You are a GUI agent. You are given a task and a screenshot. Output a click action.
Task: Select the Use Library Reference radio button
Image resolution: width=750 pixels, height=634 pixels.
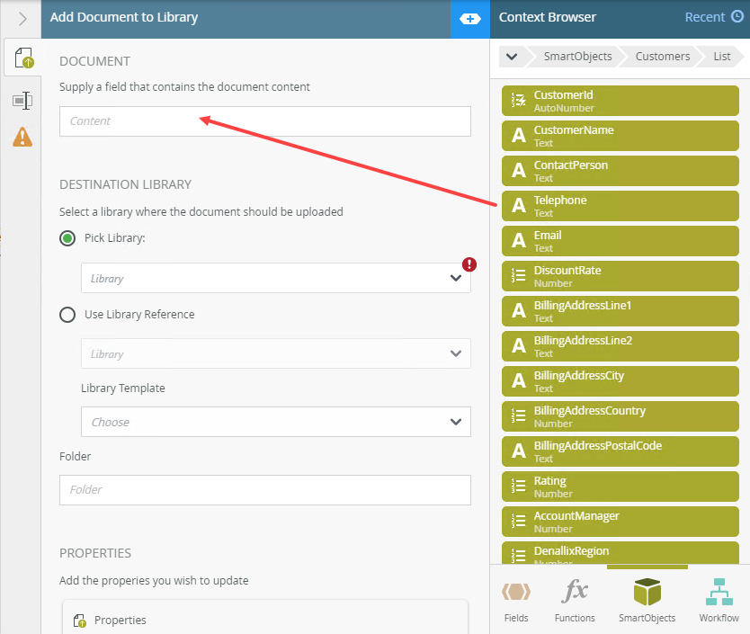[x=67, y=315]
